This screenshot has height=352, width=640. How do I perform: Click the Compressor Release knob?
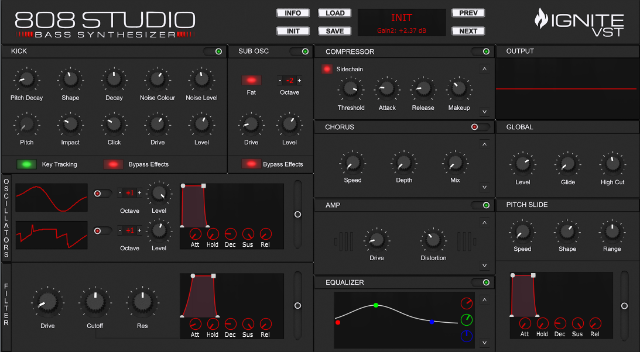tap(423, 89)
